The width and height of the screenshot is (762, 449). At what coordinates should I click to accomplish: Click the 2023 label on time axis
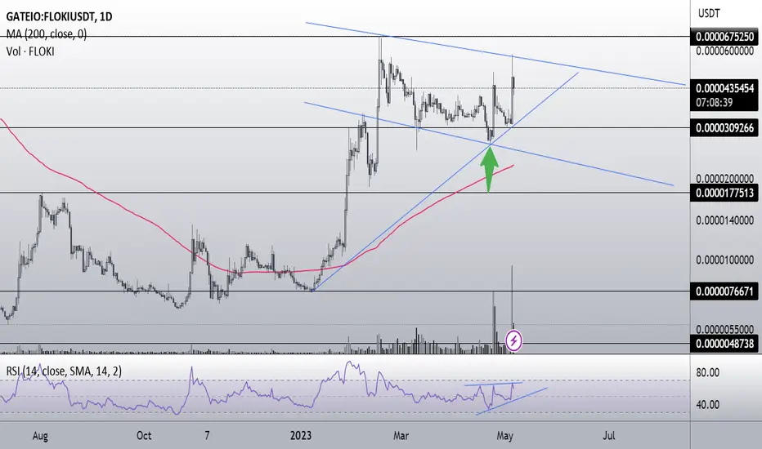(x=300, y=435)
